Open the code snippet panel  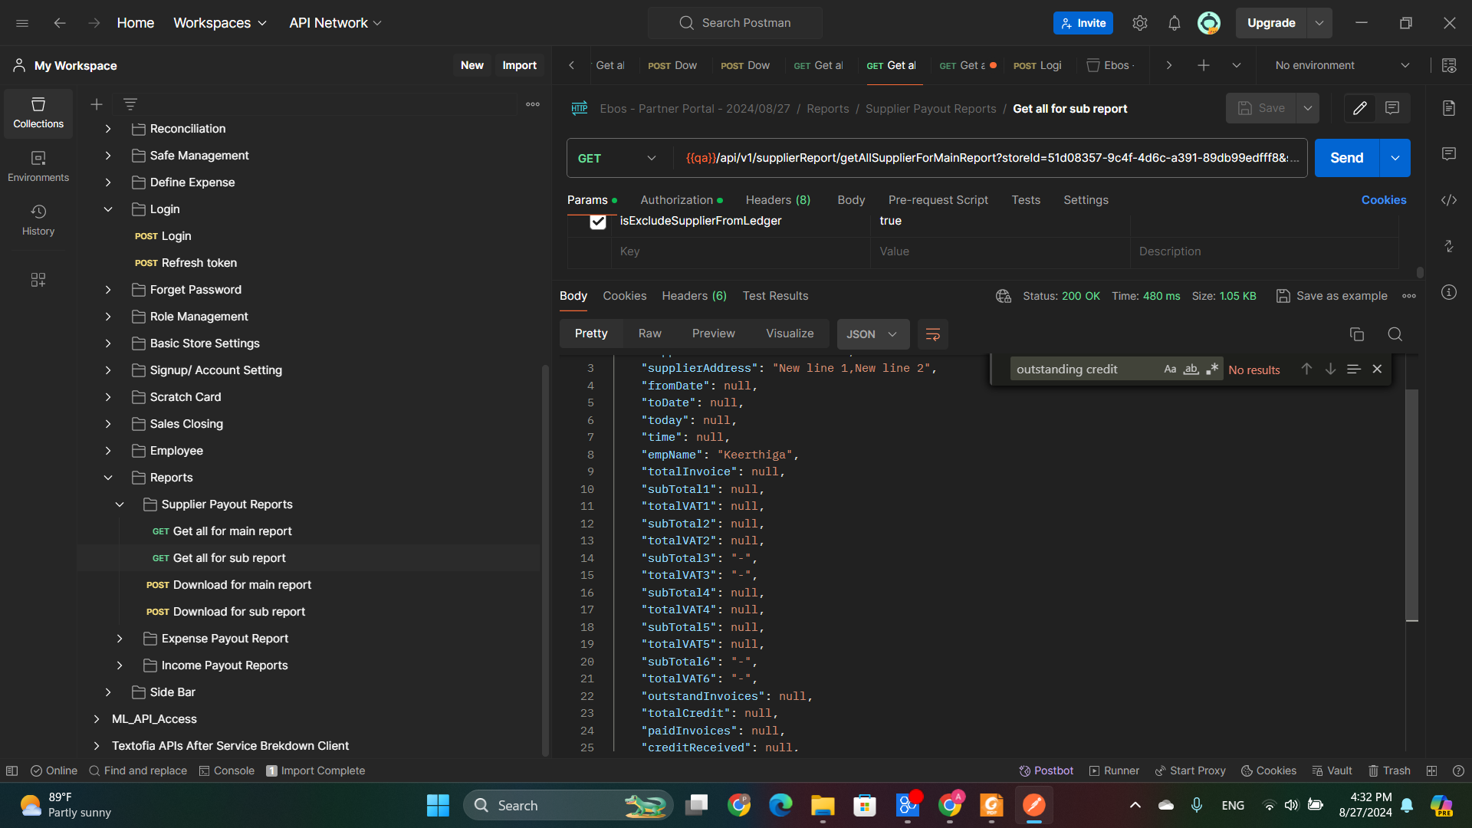pos(1449,200)
